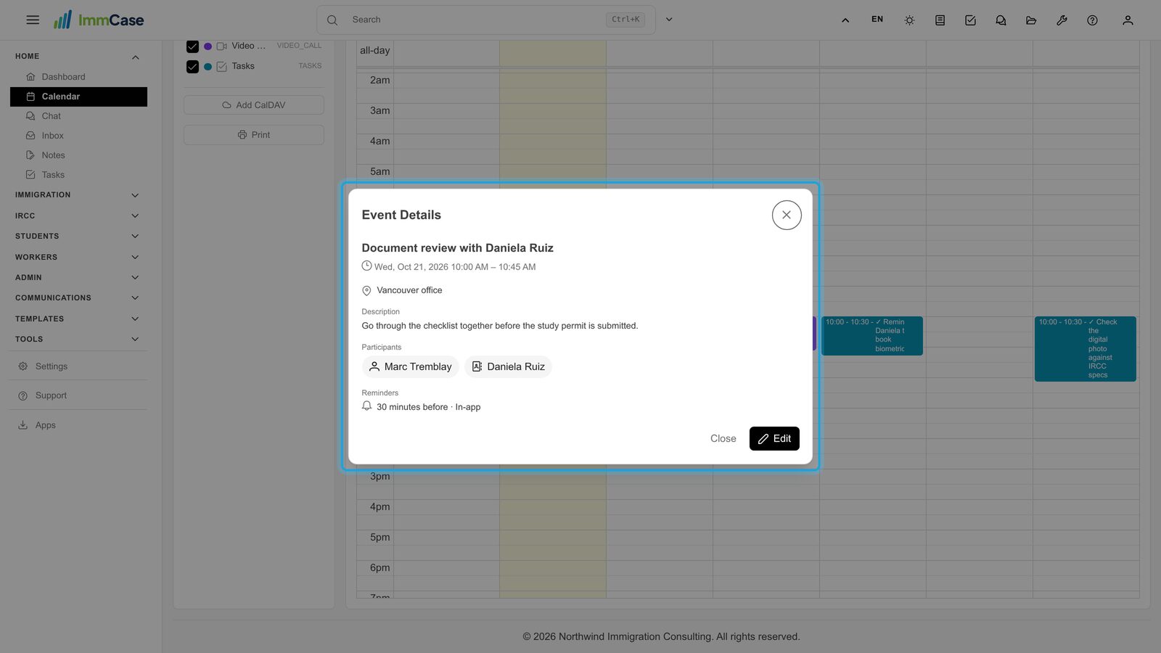
Task: Open the search dropdown chevron
Action: [669, 20]
